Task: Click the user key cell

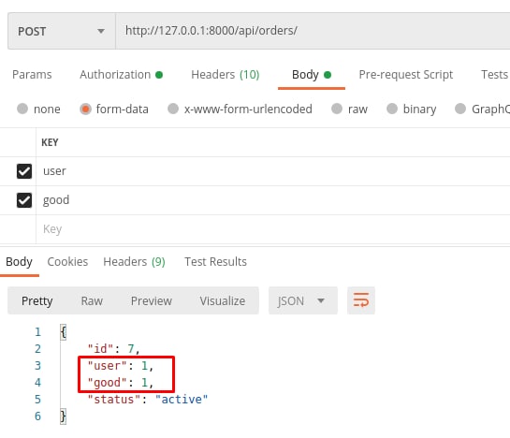Action: pyautogui.click(x=273, y=171)
